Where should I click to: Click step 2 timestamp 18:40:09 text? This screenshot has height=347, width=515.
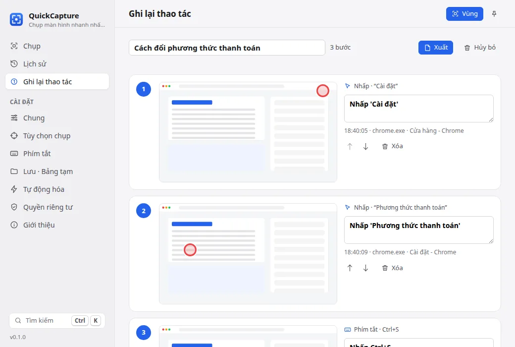click(356, 252)
